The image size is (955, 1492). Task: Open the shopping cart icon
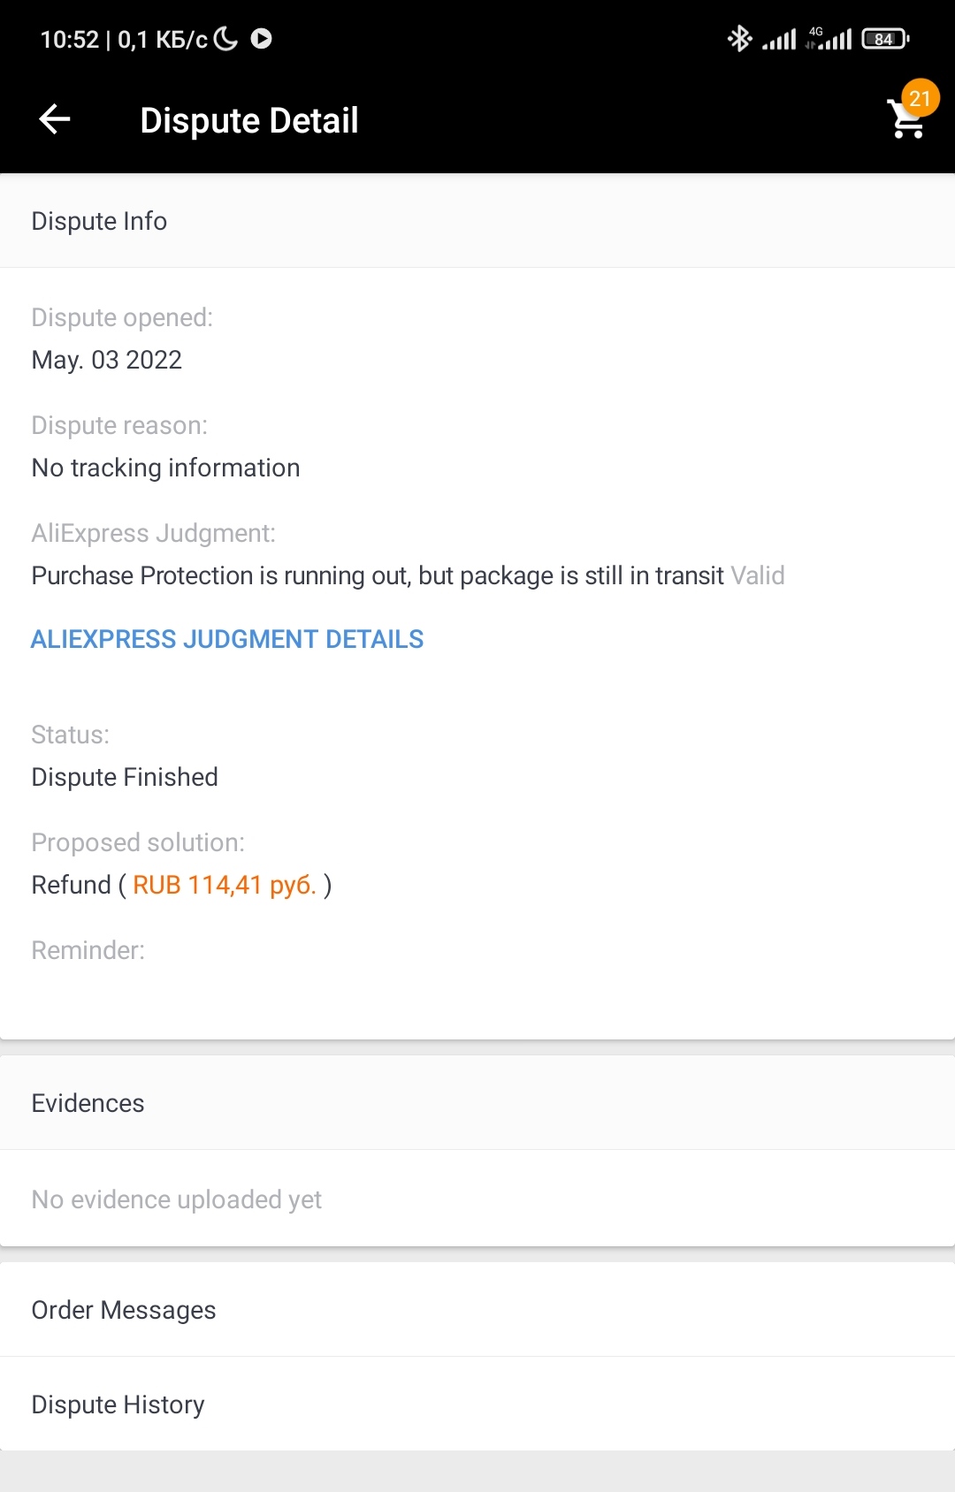coord(905,122)
